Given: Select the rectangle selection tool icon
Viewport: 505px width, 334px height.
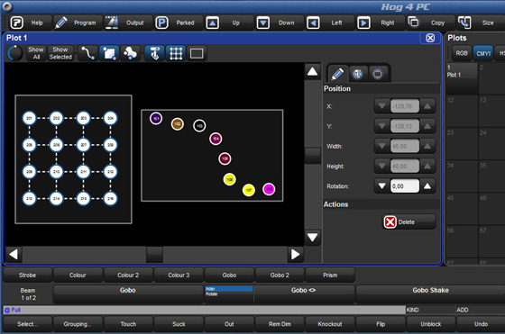Looking at the screenshot, I should tap(109, 53).
